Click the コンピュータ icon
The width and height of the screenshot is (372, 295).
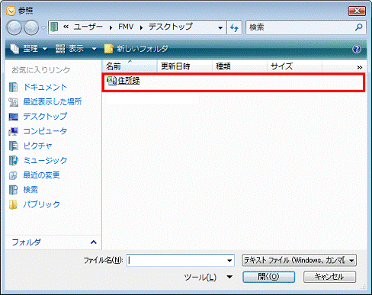(x=13, y=131)
